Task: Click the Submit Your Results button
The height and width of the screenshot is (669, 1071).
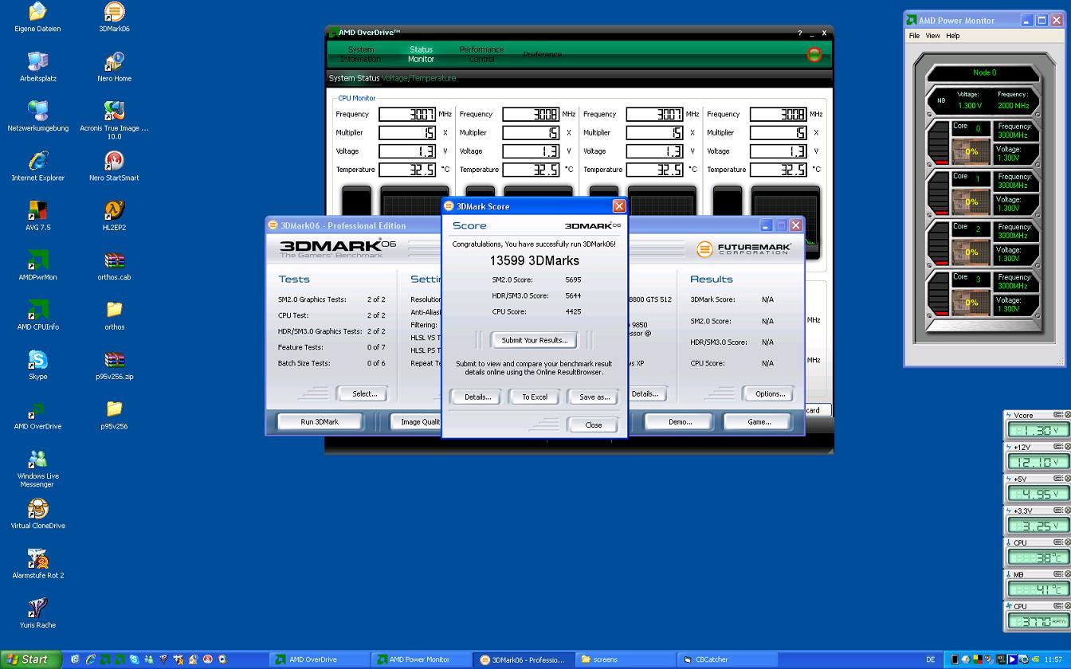Action: [534, 340]
